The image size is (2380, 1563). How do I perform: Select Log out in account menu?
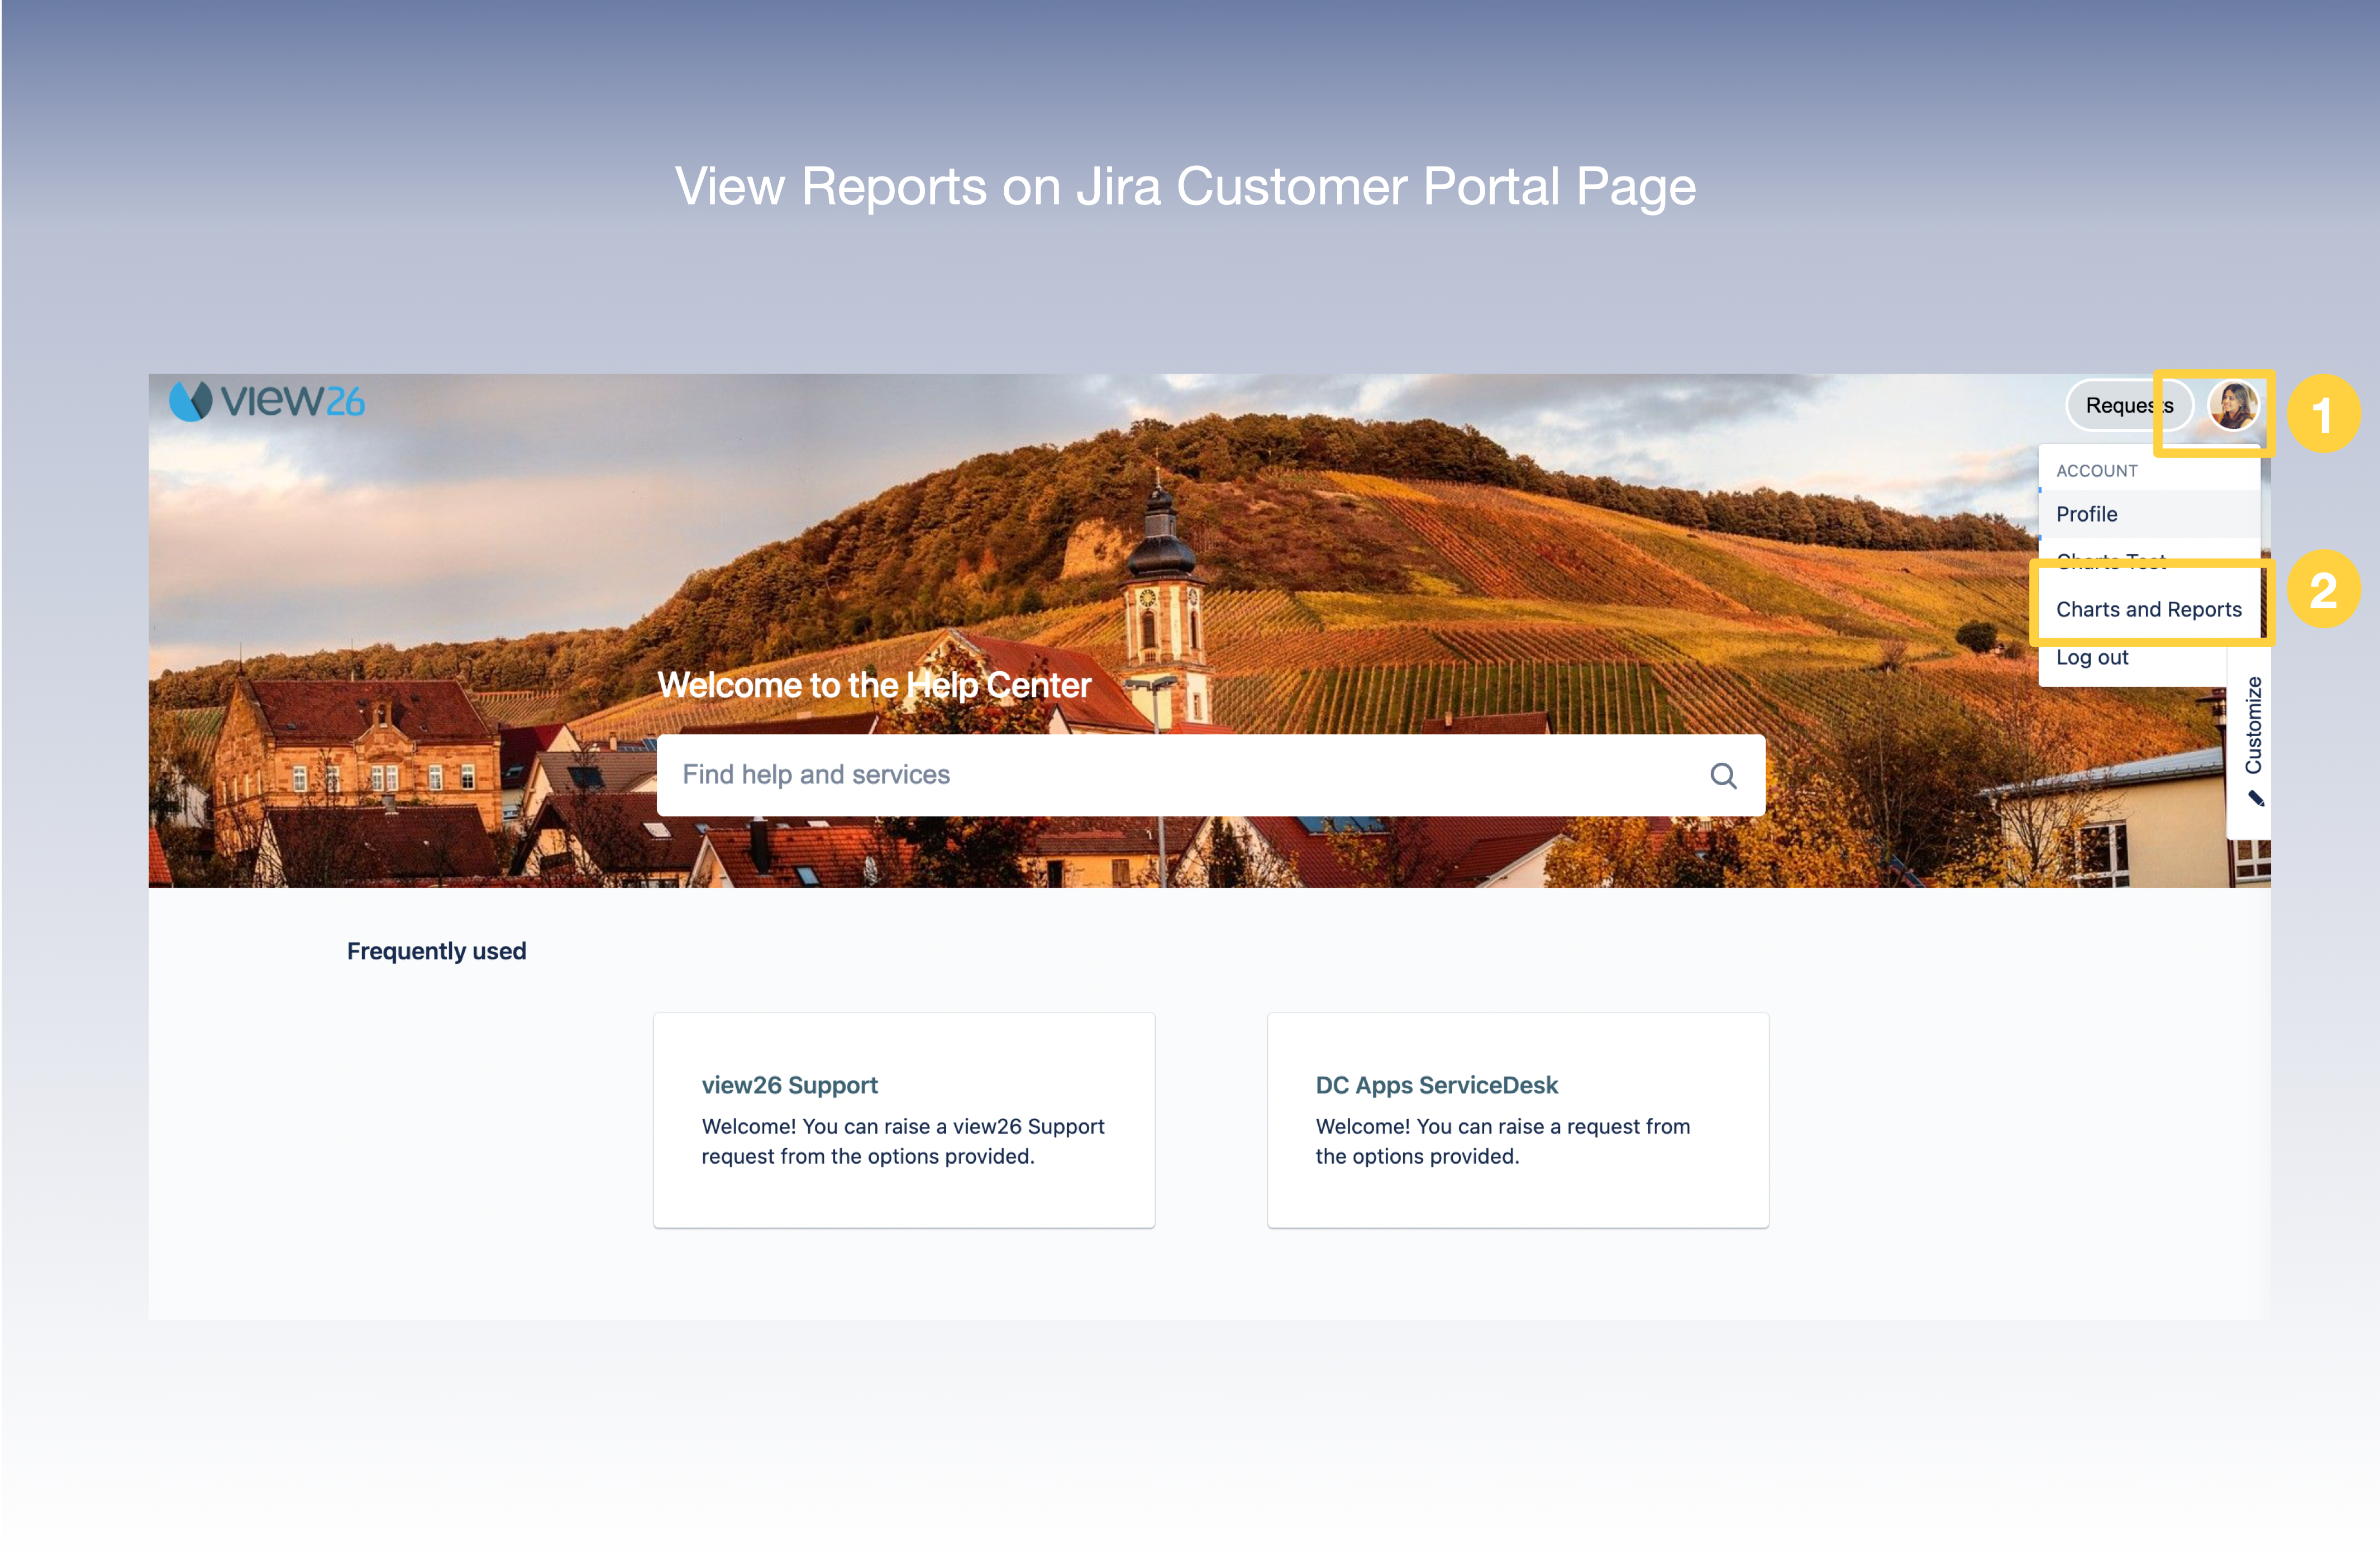[x=2091, y=658]
